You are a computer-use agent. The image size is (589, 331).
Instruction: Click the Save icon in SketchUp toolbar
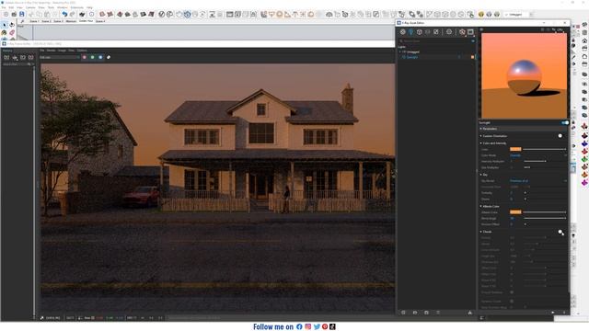point(22,15)
